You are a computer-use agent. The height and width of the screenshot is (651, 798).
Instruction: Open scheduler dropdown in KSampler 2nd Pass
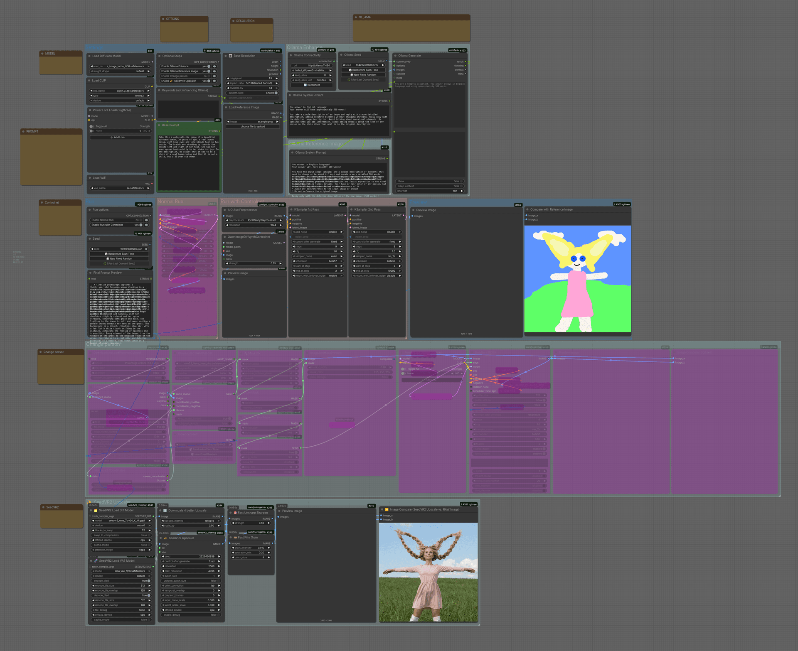tap(377, 261)
